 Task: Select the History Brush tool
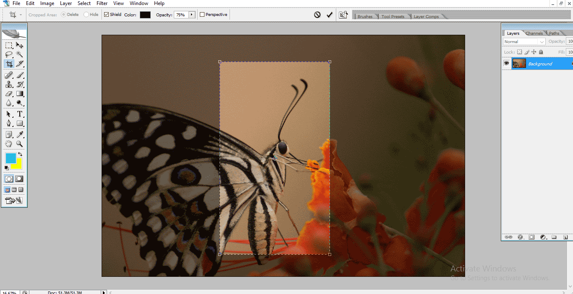pyautogui.click(x=20, y=85)
